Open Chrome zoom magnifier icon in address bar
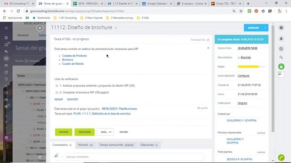Image resolution: width=291 pixels, height=163 pixels. click(234, 11)
